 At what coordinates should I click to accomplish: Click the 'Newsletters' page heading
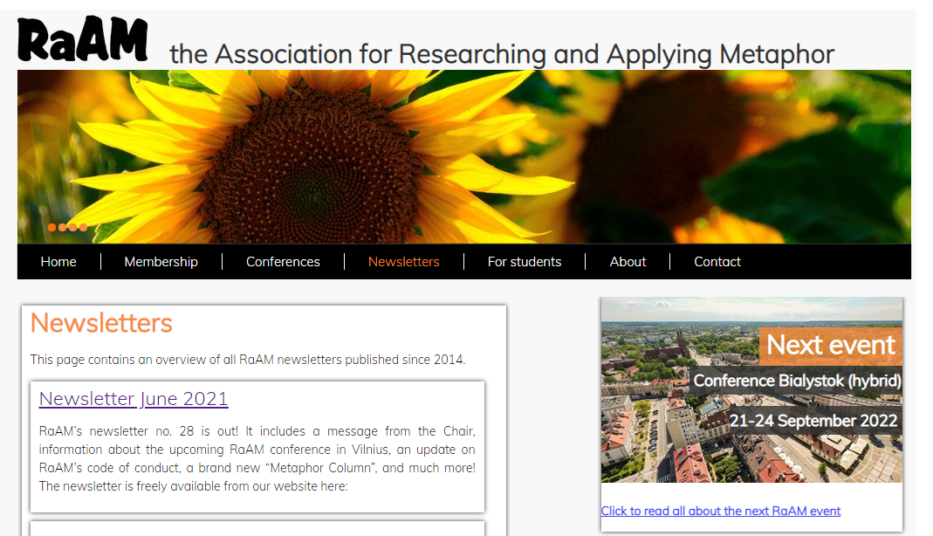coord(101,323)
